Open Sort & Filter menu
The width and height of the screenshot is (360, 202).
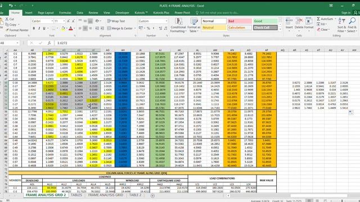click(x=341, y=25)
